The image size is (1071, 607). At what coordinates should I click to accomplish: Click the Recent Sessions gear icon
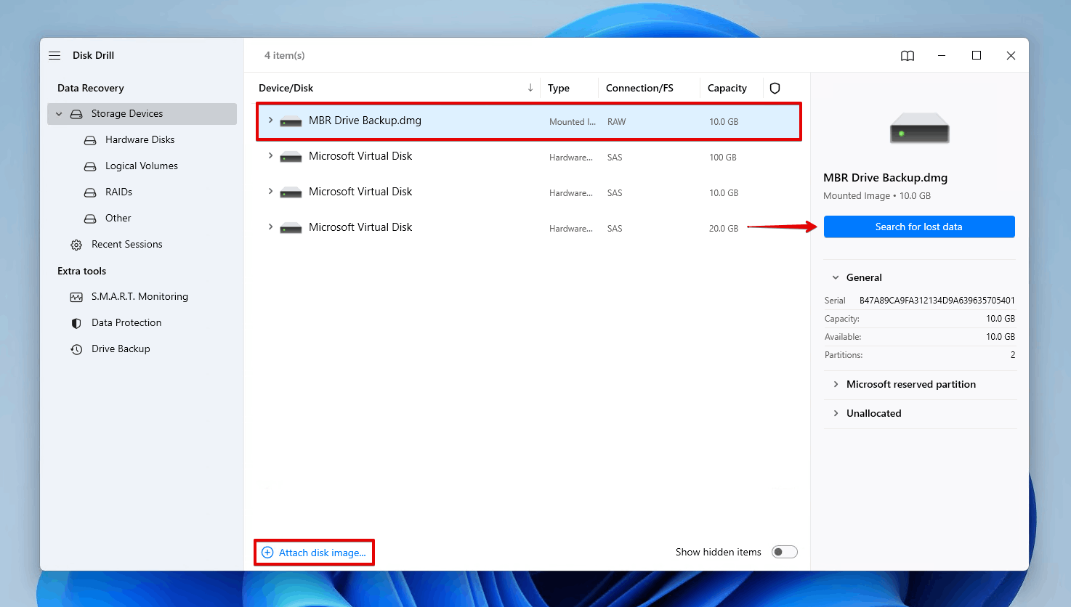click(x=76, y=245)
